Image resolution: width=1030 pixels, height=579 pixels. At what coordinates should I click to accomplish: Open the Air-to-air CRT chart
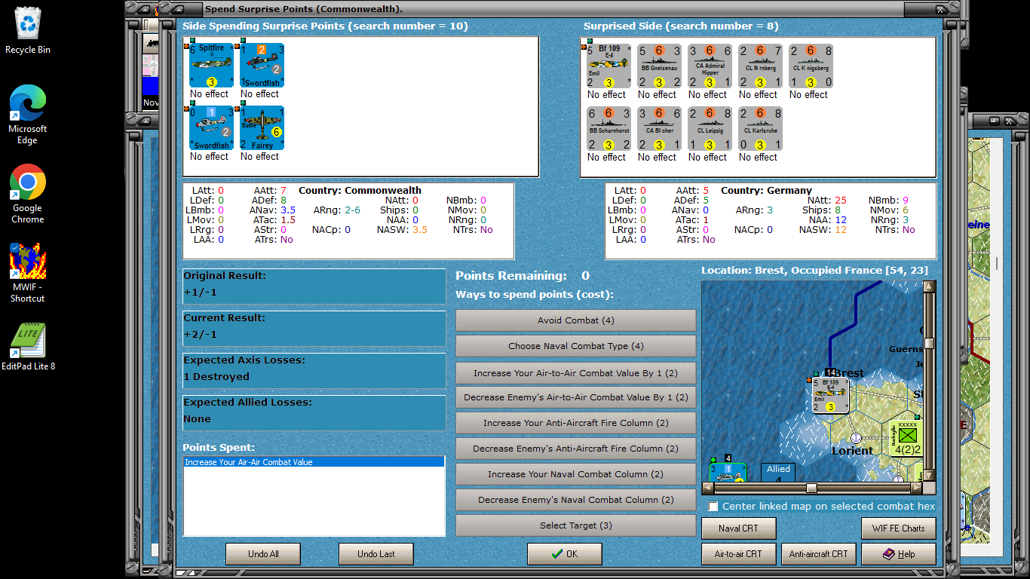coord(739,554)
